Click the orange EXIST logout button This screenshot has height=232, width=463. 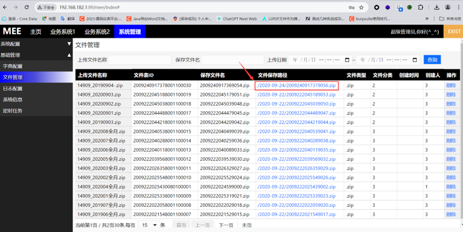pyautogui.click(x=454, y=32)
